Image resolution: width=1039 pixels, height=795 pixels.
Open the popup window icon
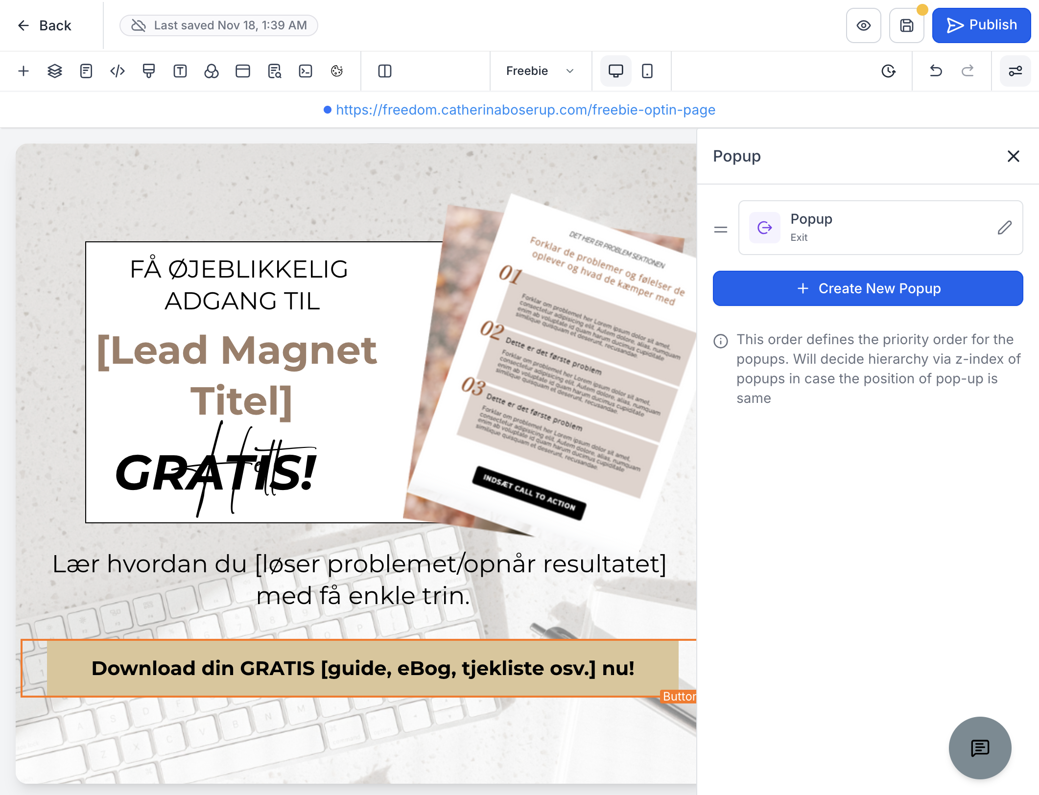(x=243, y=71)
